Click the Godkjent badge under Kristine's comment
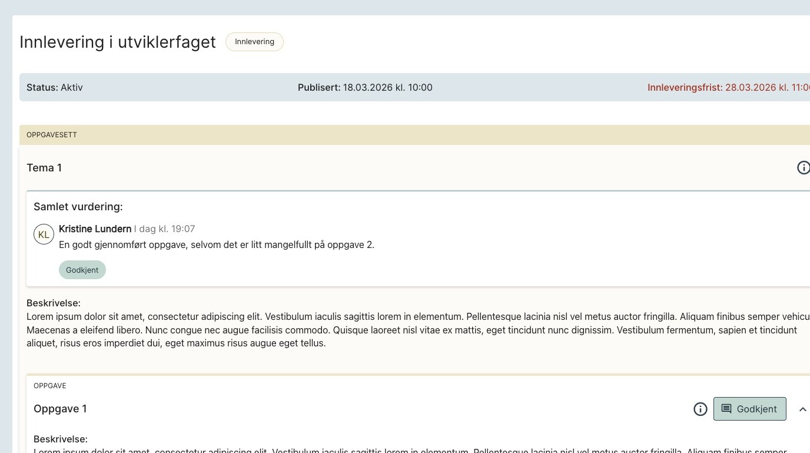The image size is (810, 453). (82, 270)
